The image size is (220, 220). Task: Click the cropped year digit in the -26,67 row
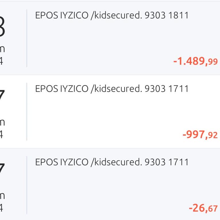coord(1,208)
